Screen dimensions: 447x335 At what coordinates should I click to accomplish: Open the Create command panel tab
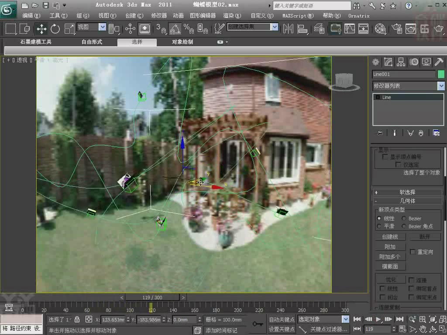(376, 62)
